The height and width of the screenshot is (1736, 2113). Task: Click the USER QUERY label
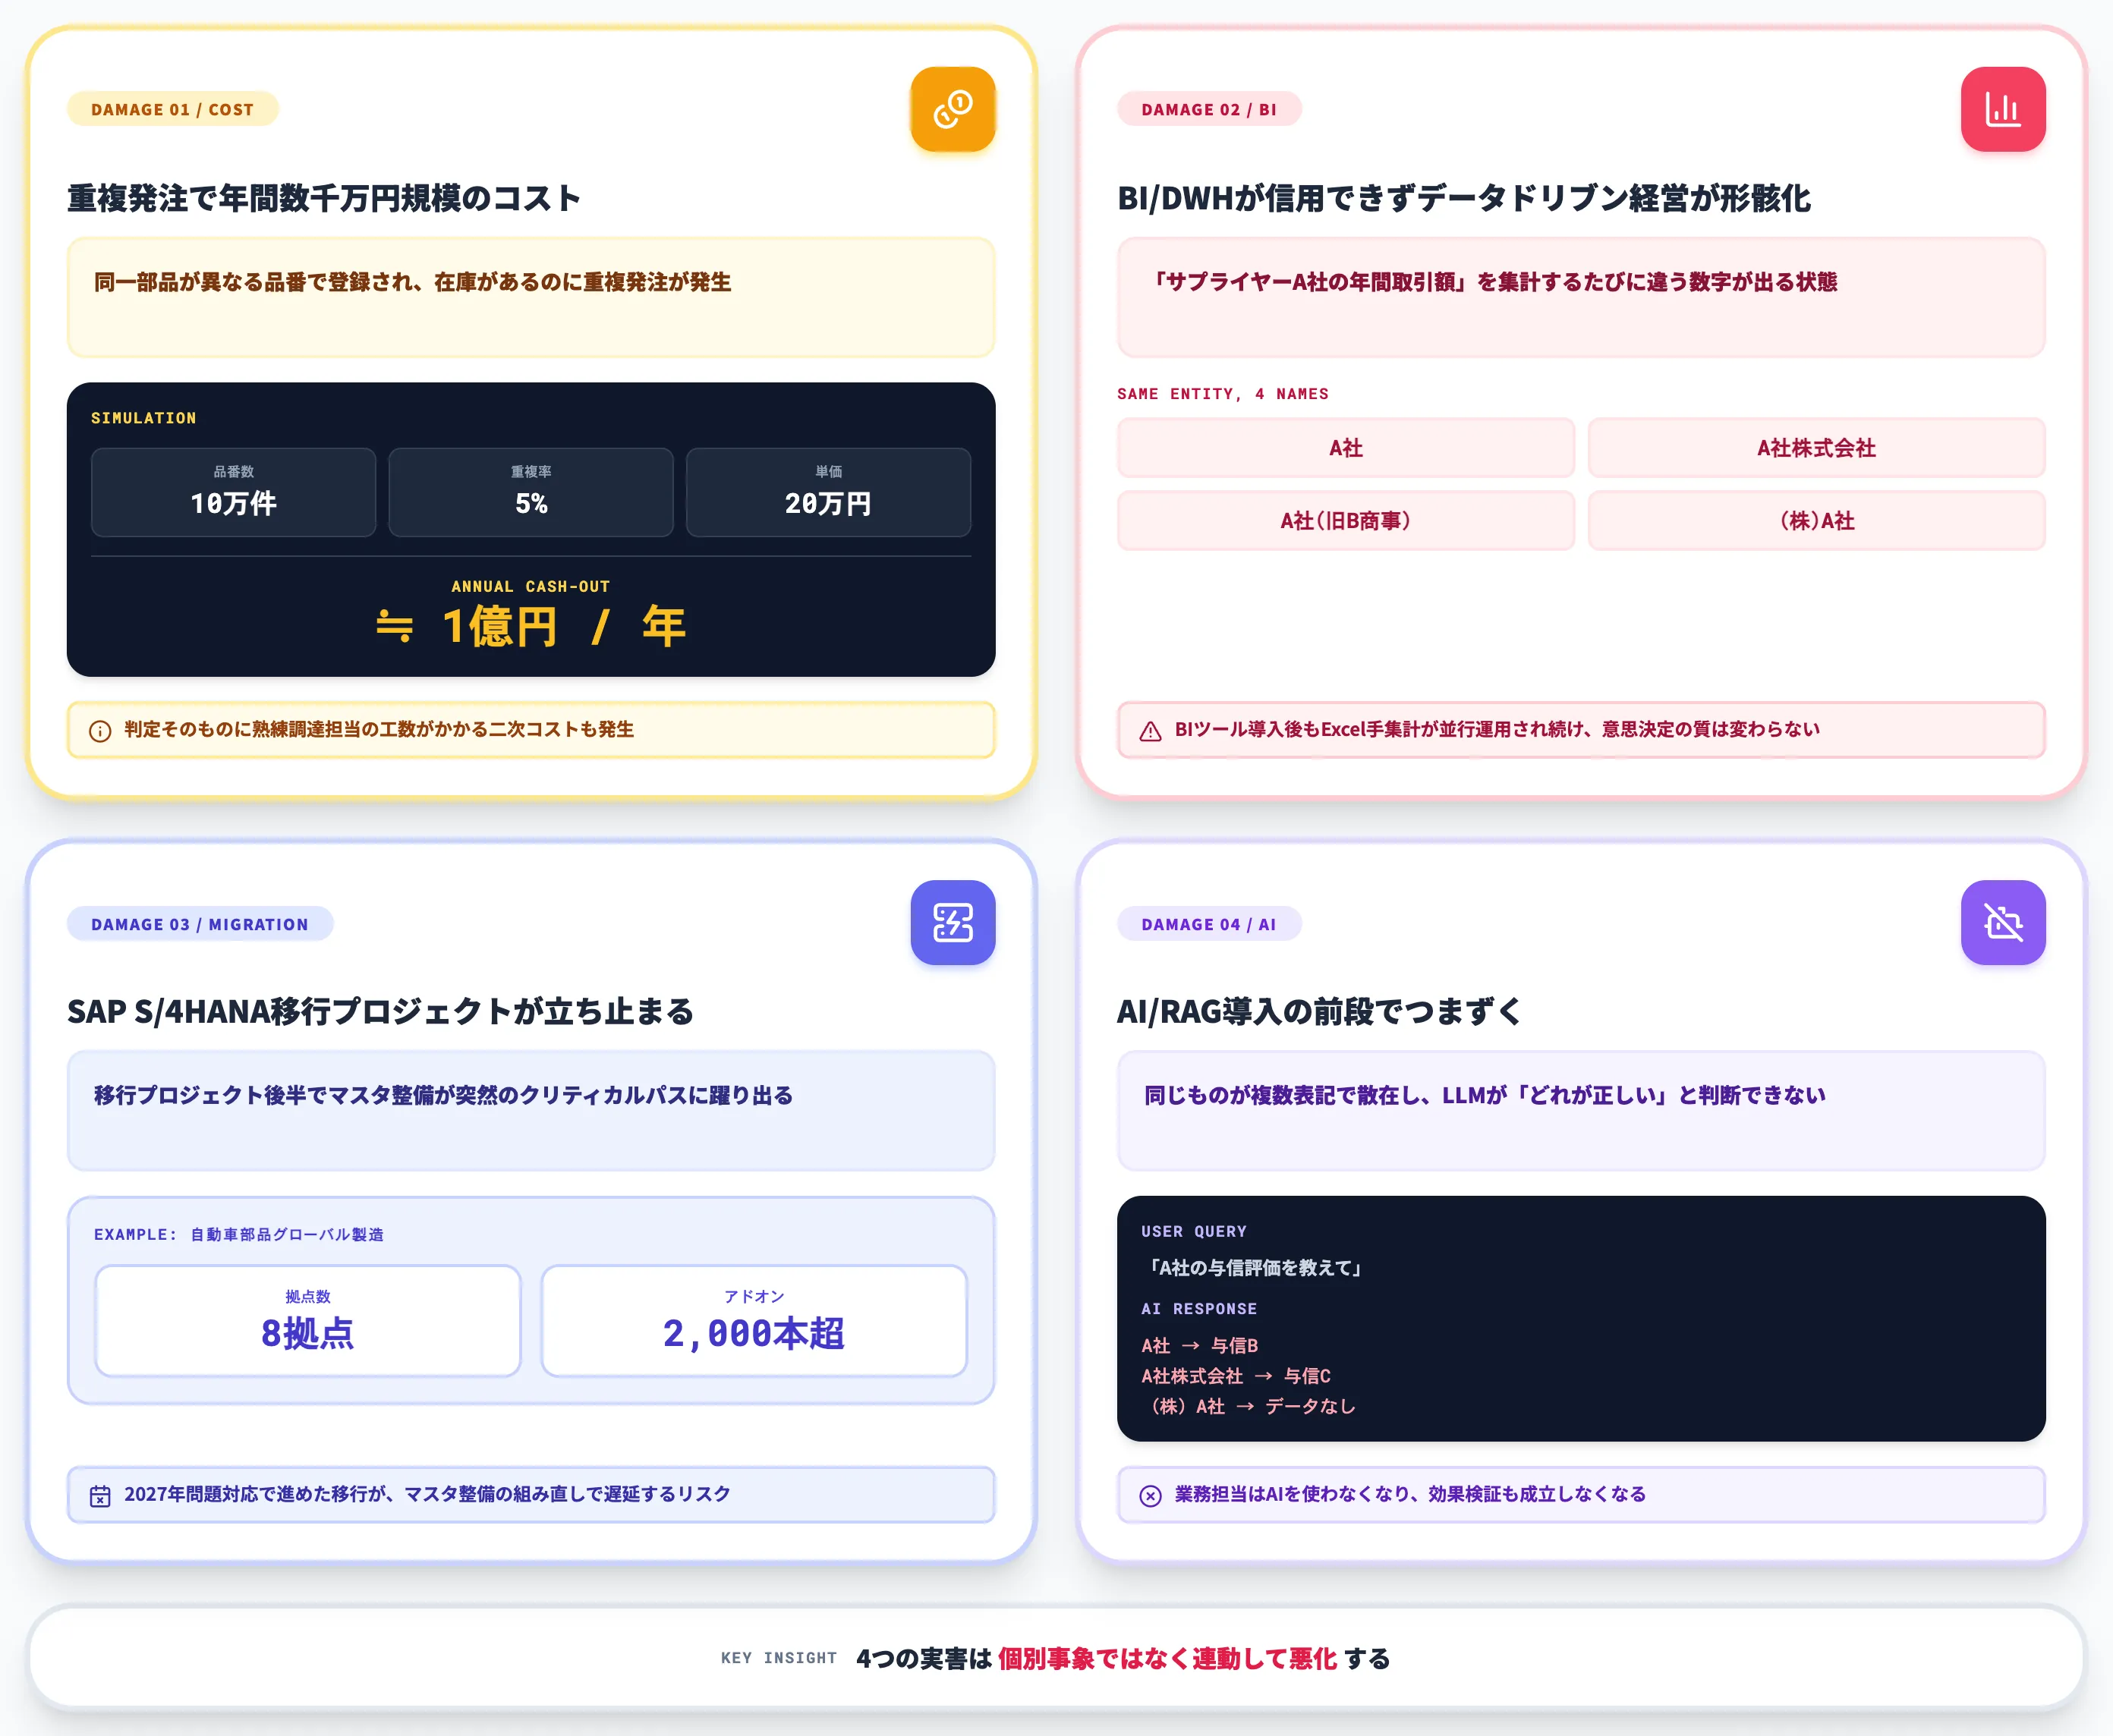(1194, 1231)
